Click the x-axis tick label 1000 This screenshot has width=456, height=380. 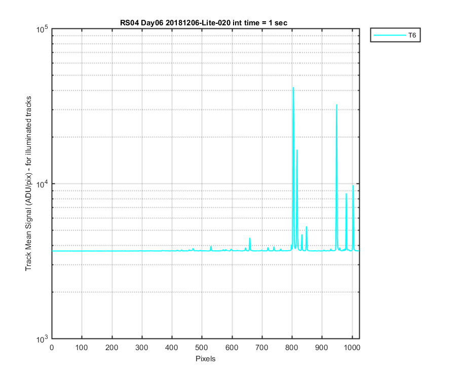pos(352,348)
